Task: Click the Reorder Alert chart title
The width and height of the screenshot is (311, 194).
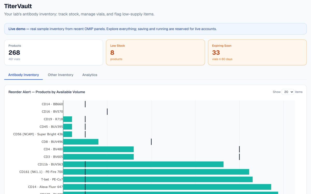Action: click(x=47, y=92)
